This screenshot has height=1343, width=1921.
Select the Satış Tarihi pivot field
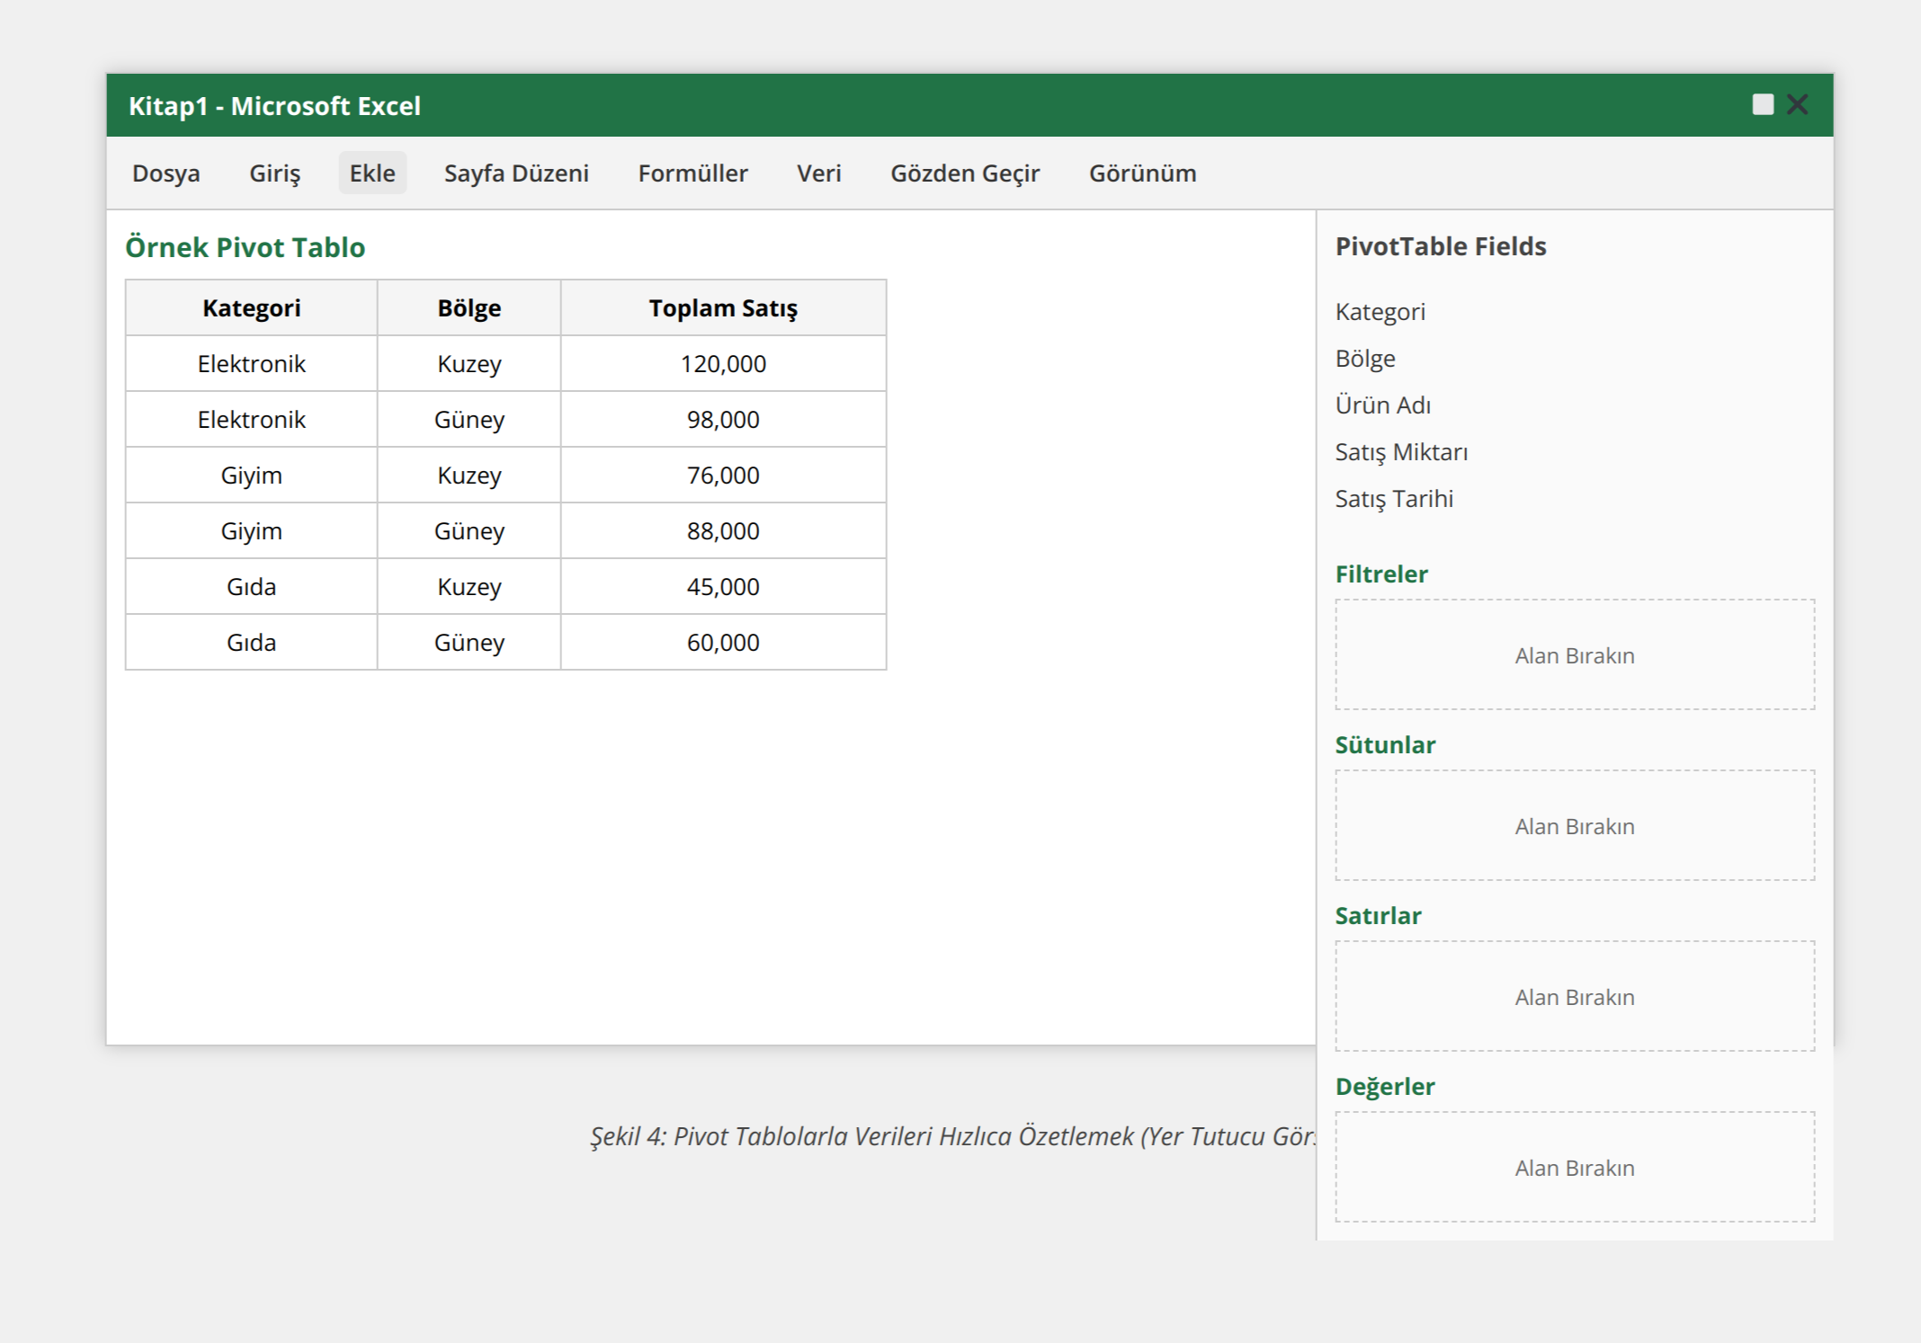tap(1394, 499)
